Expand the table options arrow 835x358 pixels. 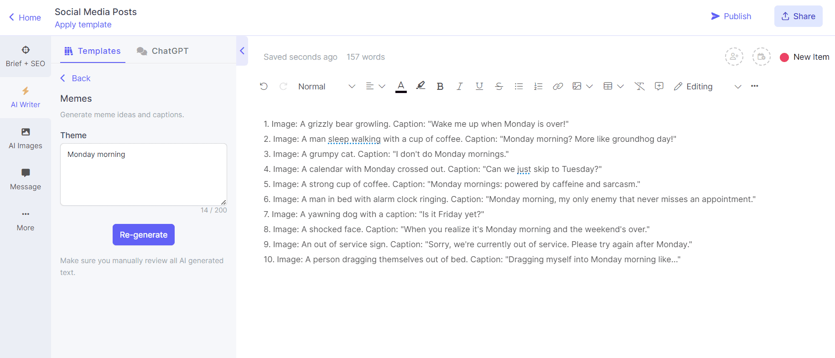620,86
